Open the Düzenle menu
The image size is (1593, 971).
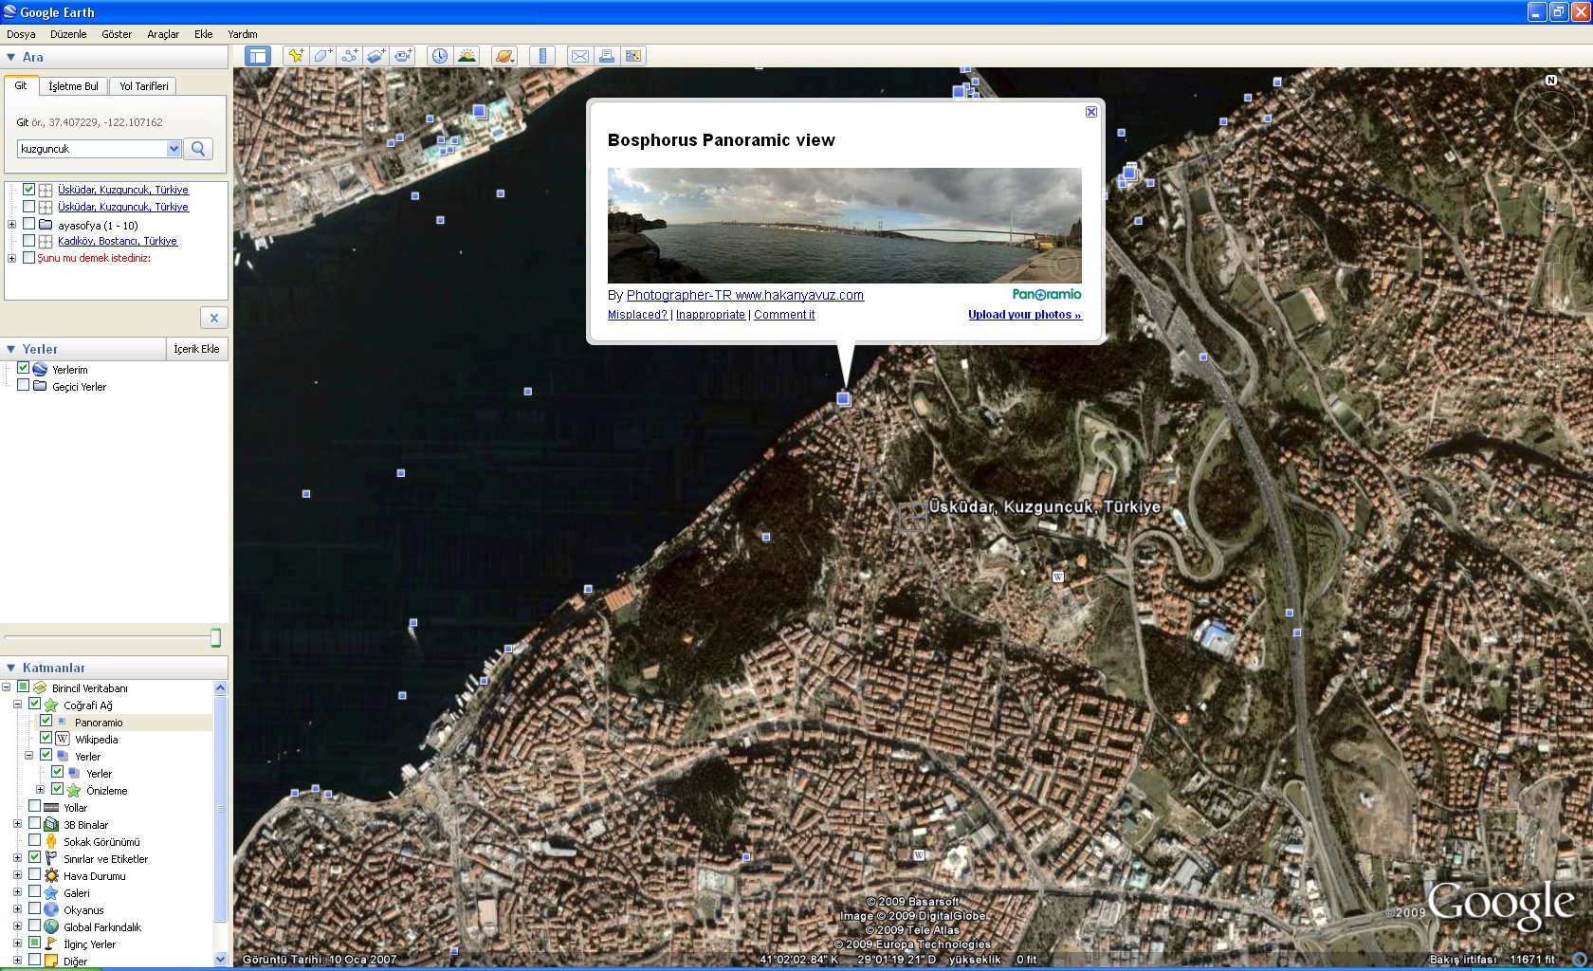(x=68, y=34)
